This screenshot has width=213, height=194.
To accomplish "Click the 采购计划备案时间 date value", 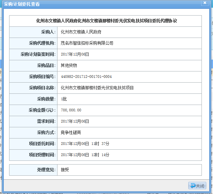I will click(75, 54).
